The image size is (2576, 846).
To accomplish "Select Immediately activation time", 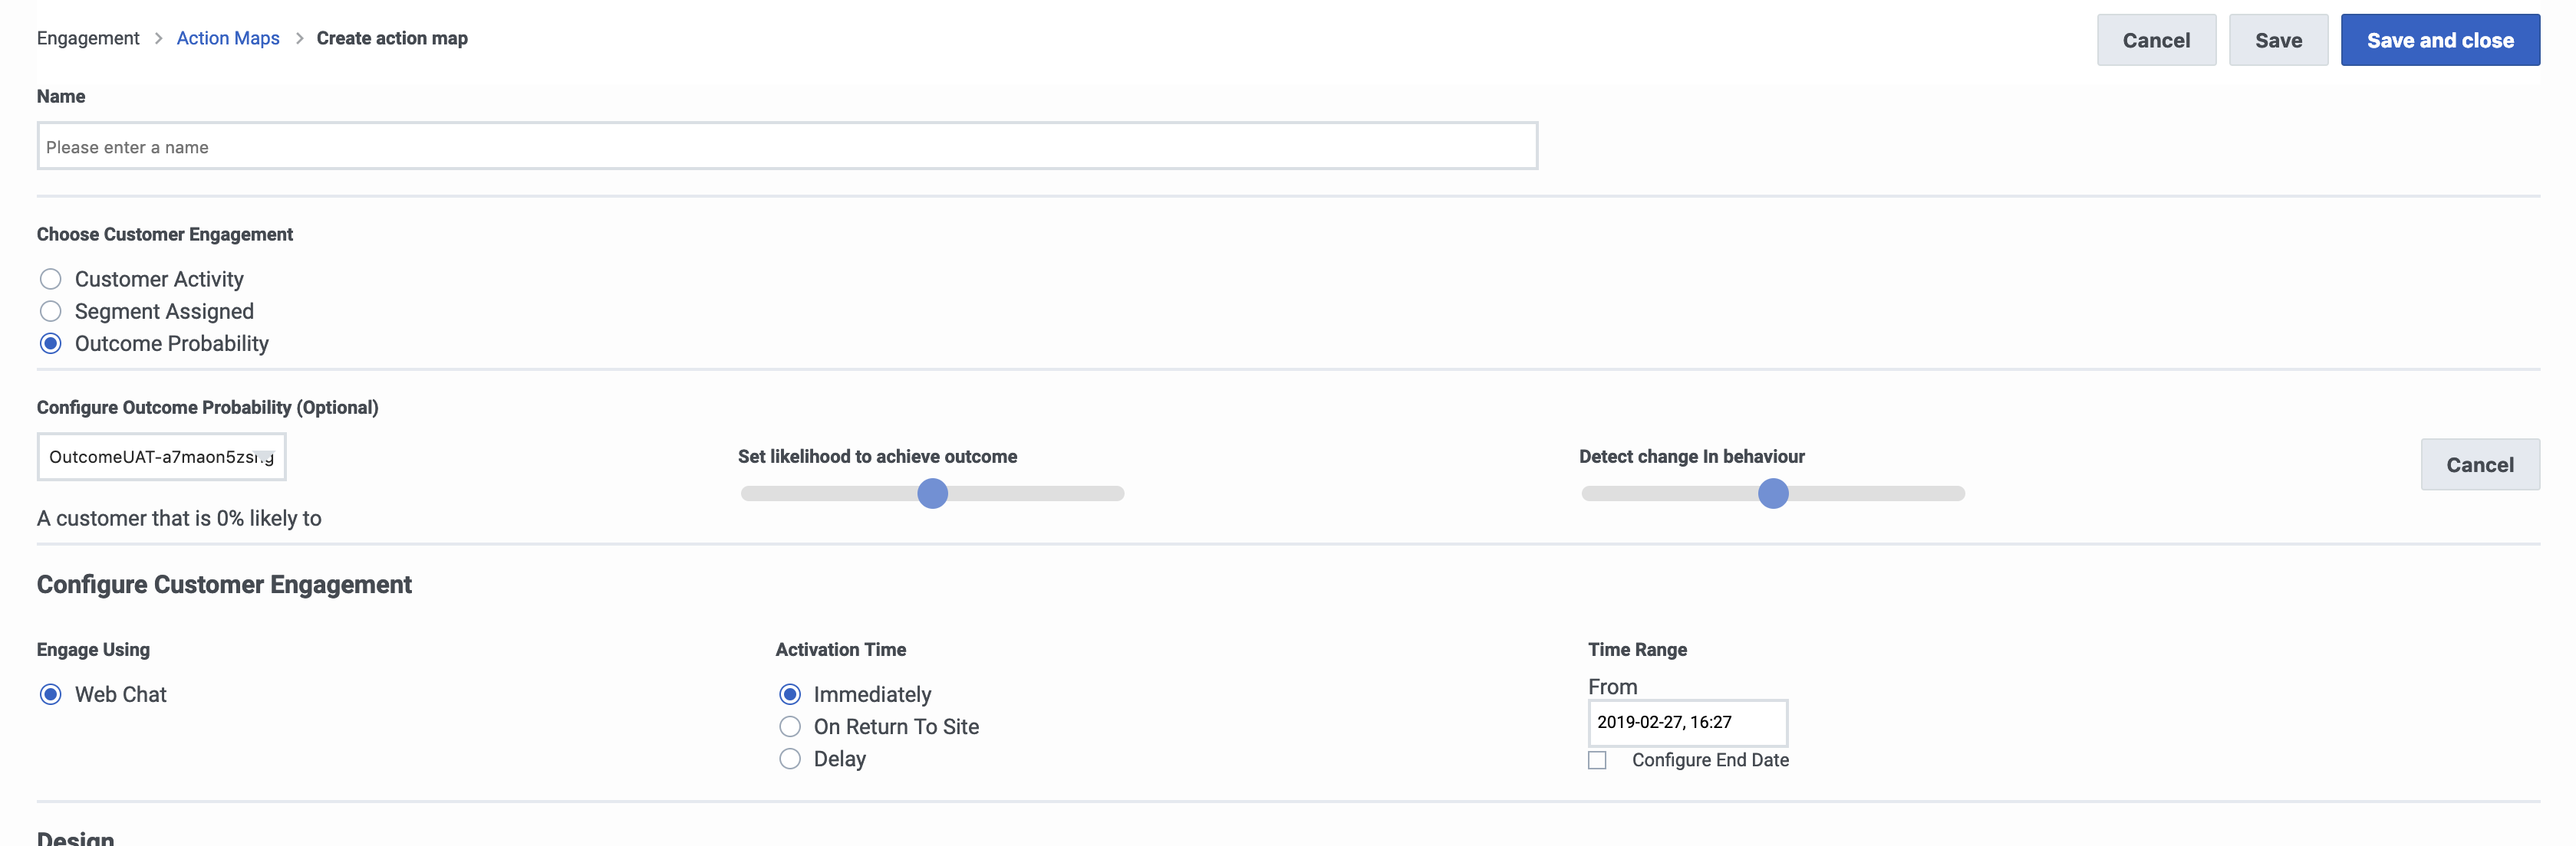I will pyautogui.click(x=790, y=694).
